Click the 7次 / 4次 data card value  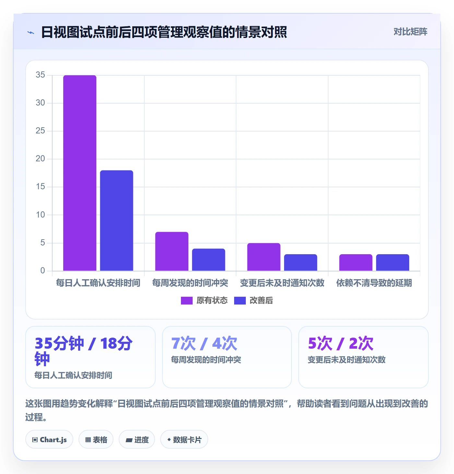[x=204, y=343]
